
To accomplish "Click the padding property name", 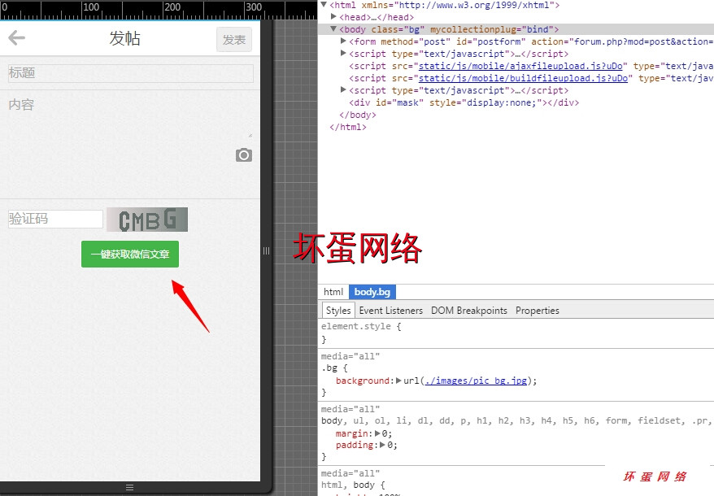I will point(355,445).
